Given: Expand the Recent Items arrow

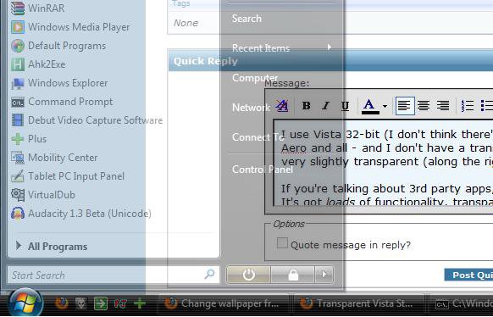Looking at the screenshot, I should 329,47.
